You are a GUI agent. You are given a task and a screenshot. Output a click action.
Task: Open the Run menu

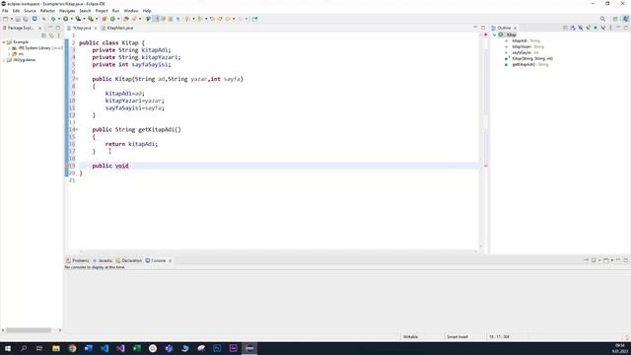(x=116, y=11)
